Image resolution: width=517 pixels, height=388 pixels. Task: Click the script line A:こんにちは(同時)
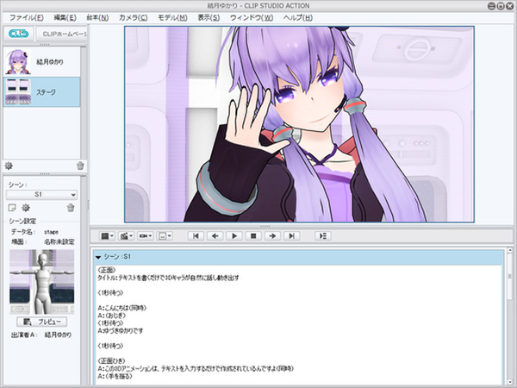tap(122, 308)
